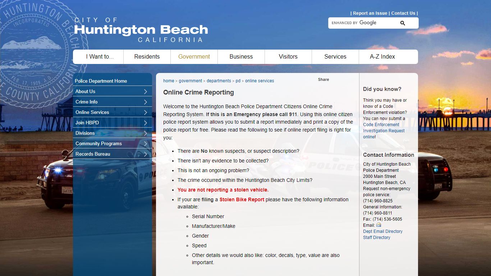
Task: Visit the Staff Directory link
Action: point(376,237)
